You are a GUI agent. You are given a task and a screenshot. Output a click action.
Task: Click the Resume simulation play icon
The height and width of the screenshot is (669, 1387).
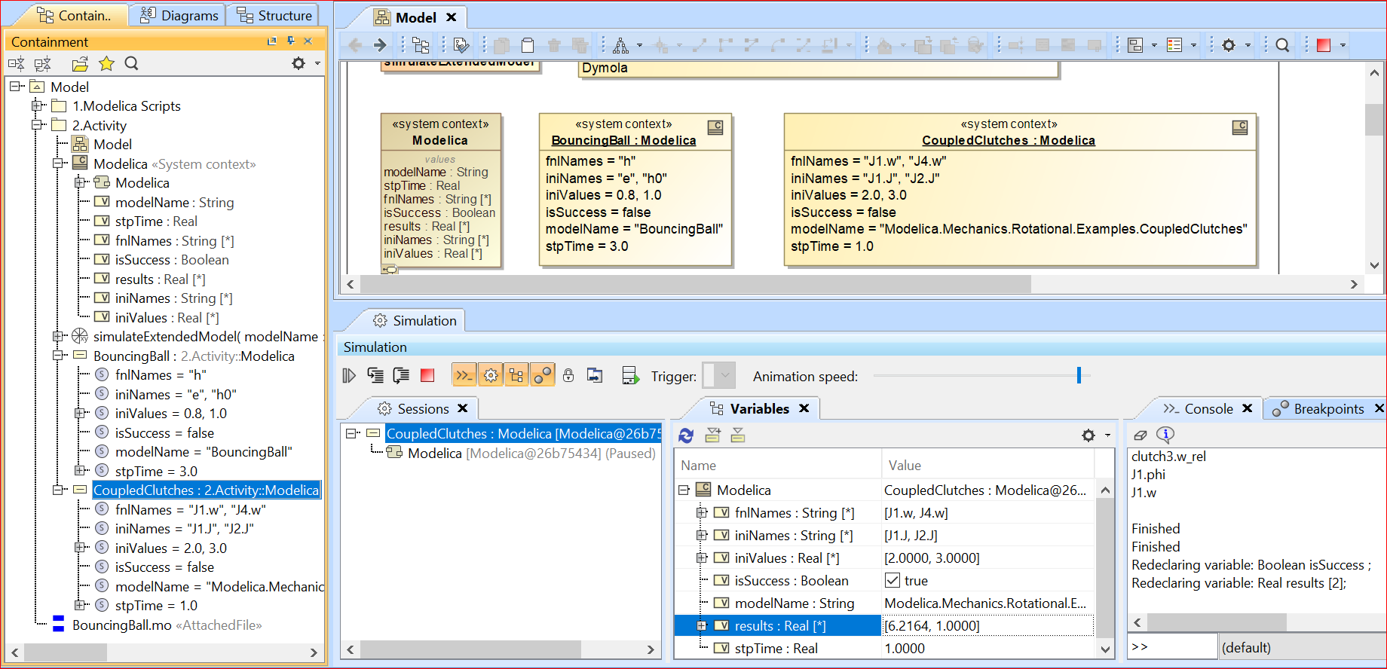(x=348, y=375)
